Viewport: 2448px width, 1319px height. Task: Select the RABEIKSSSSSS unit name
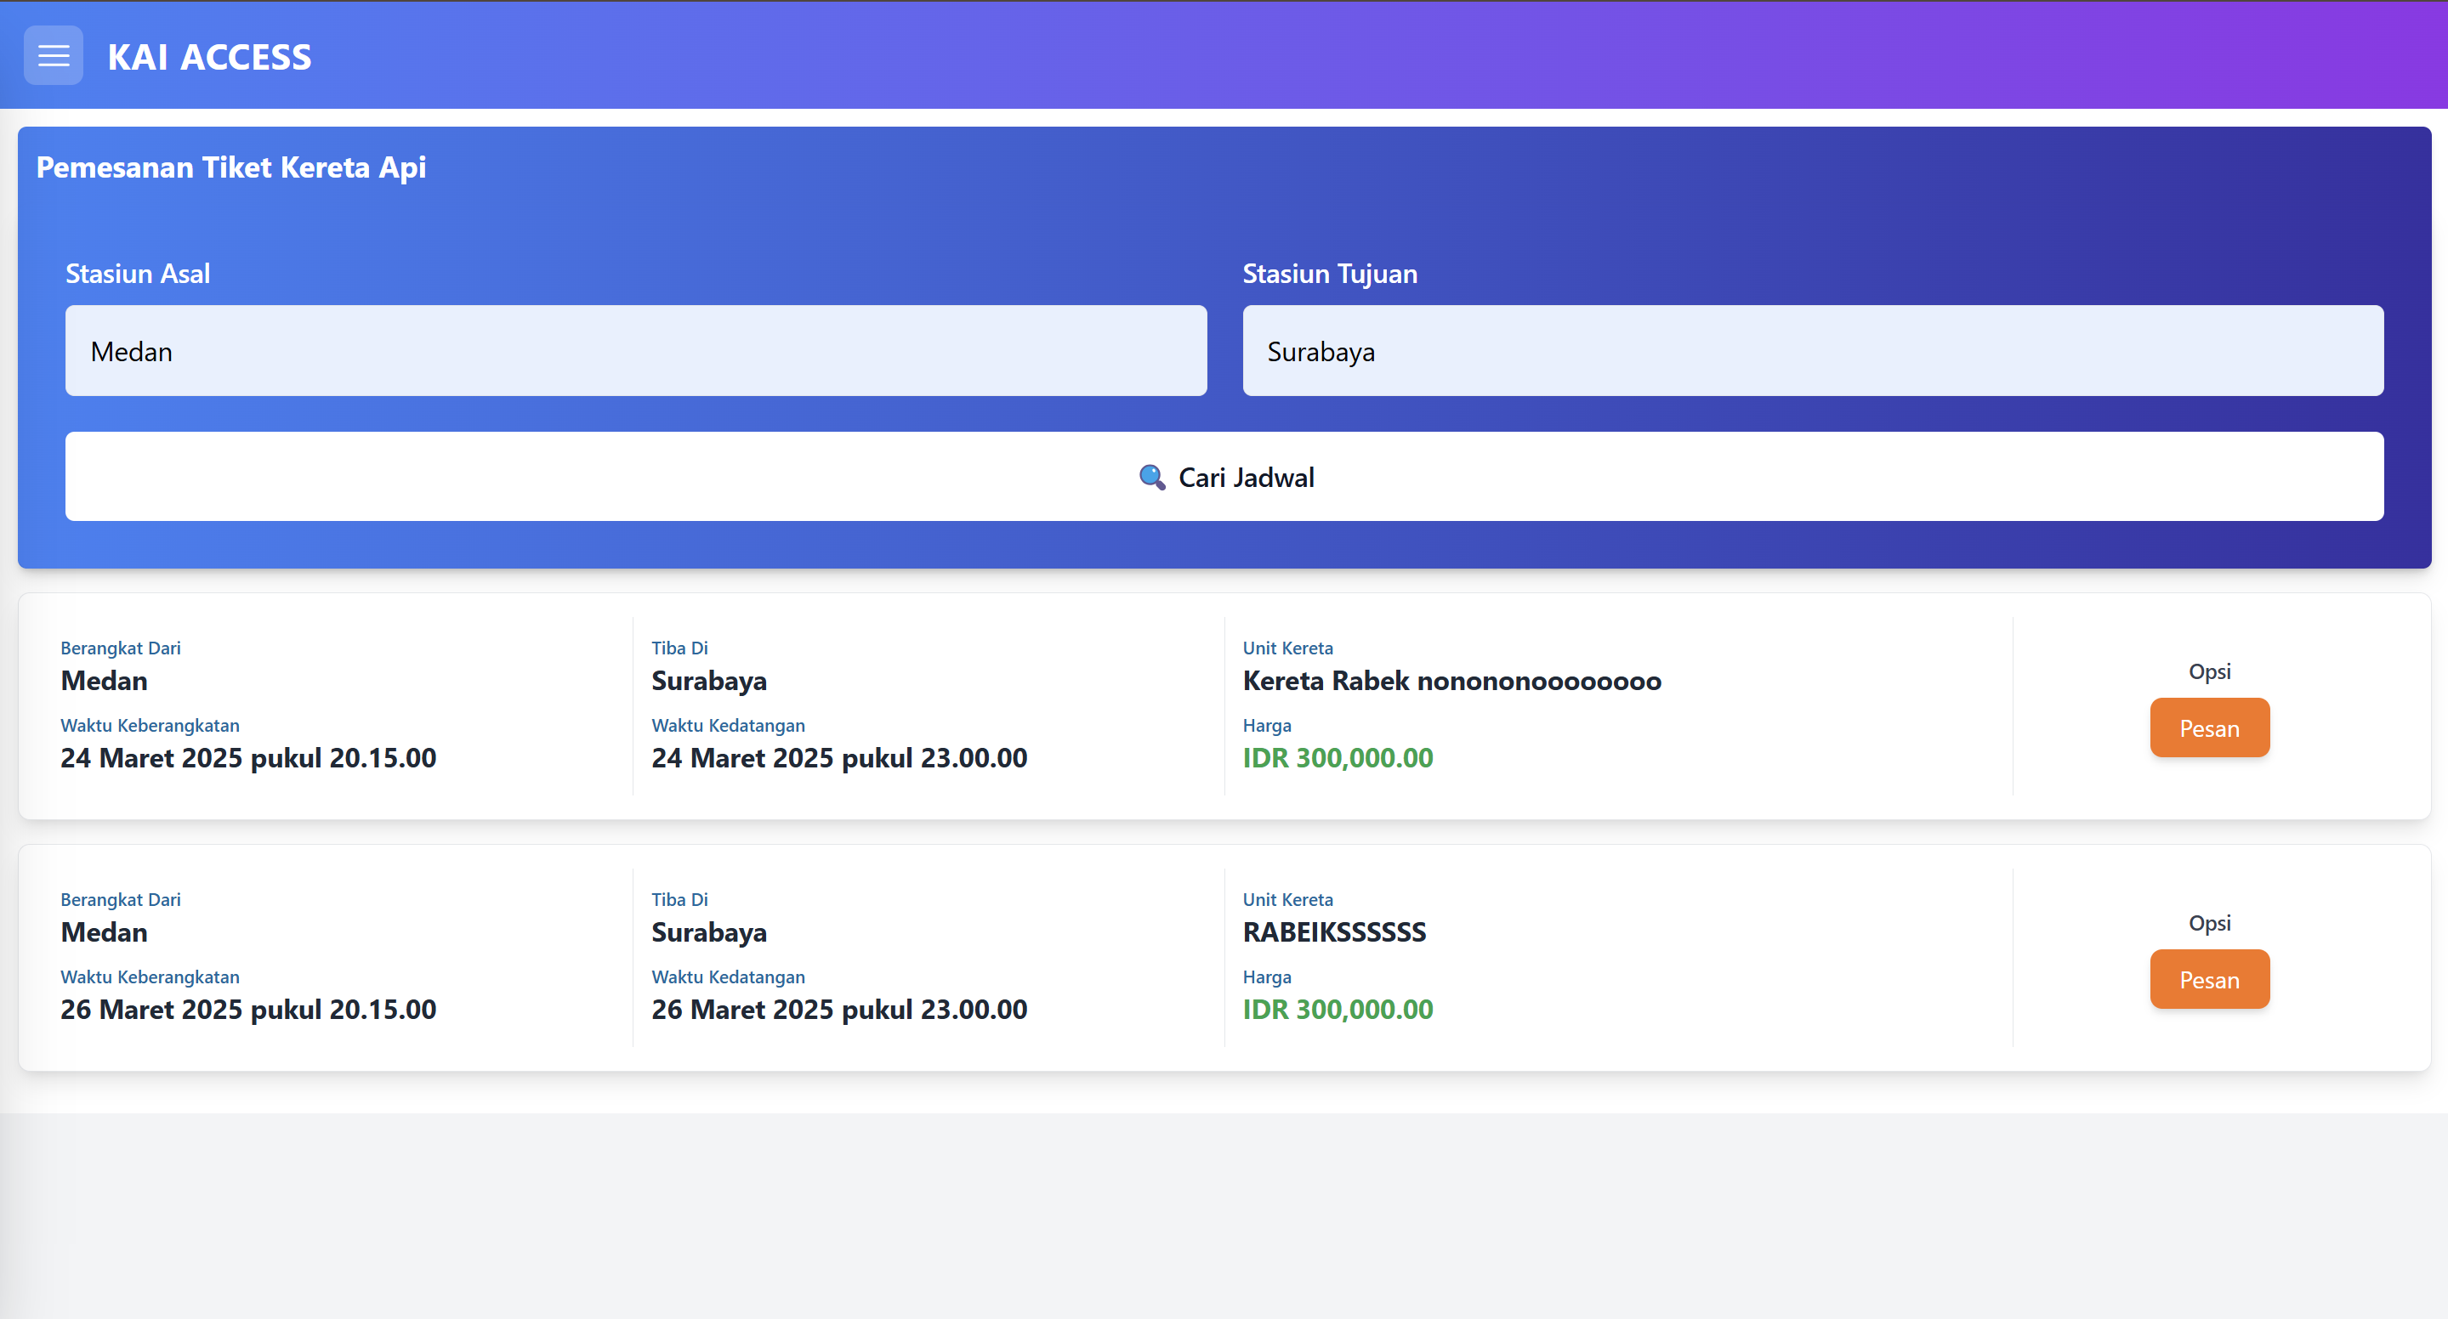pyautogui.click(x=1334, y=932)
